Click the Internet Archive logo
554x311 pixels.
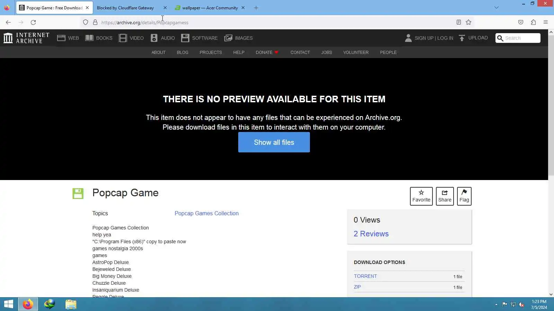pyautogui.click(x=26, y=38)
